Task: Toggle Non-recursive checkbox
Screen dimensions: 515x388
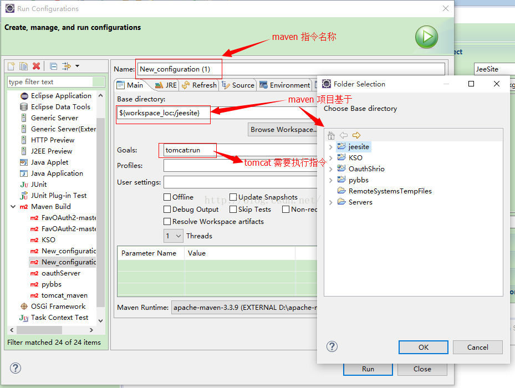Action: (x=285, y=210)
